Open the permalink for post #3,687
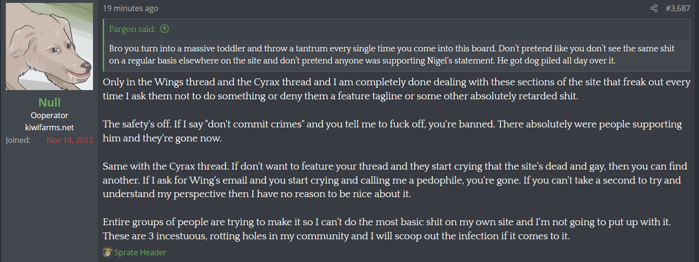 [x=678, y=8]
